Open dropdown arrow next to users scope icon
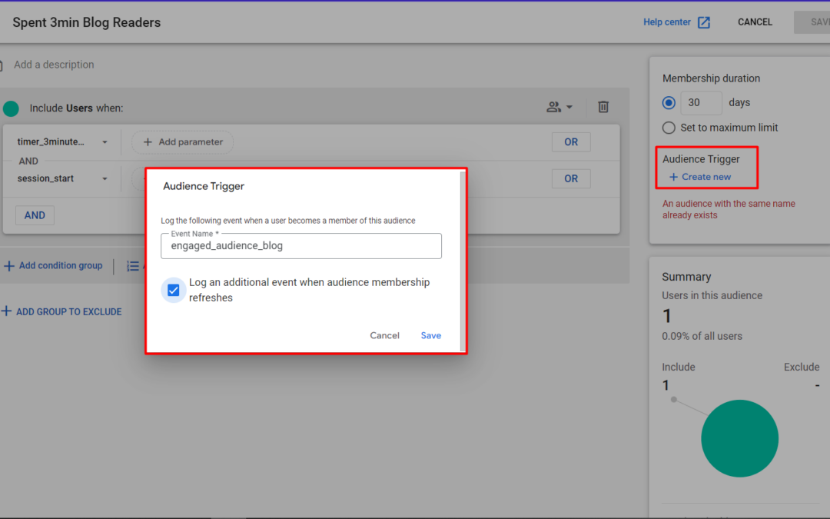830x519 pixels. pyautogui.click(x=569, y=108)
